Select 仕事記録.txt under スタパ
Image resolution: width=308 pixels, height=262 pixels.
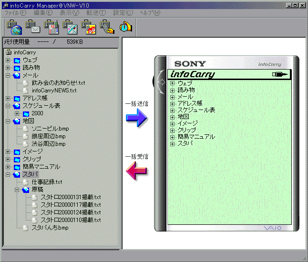tap(47, 182)
